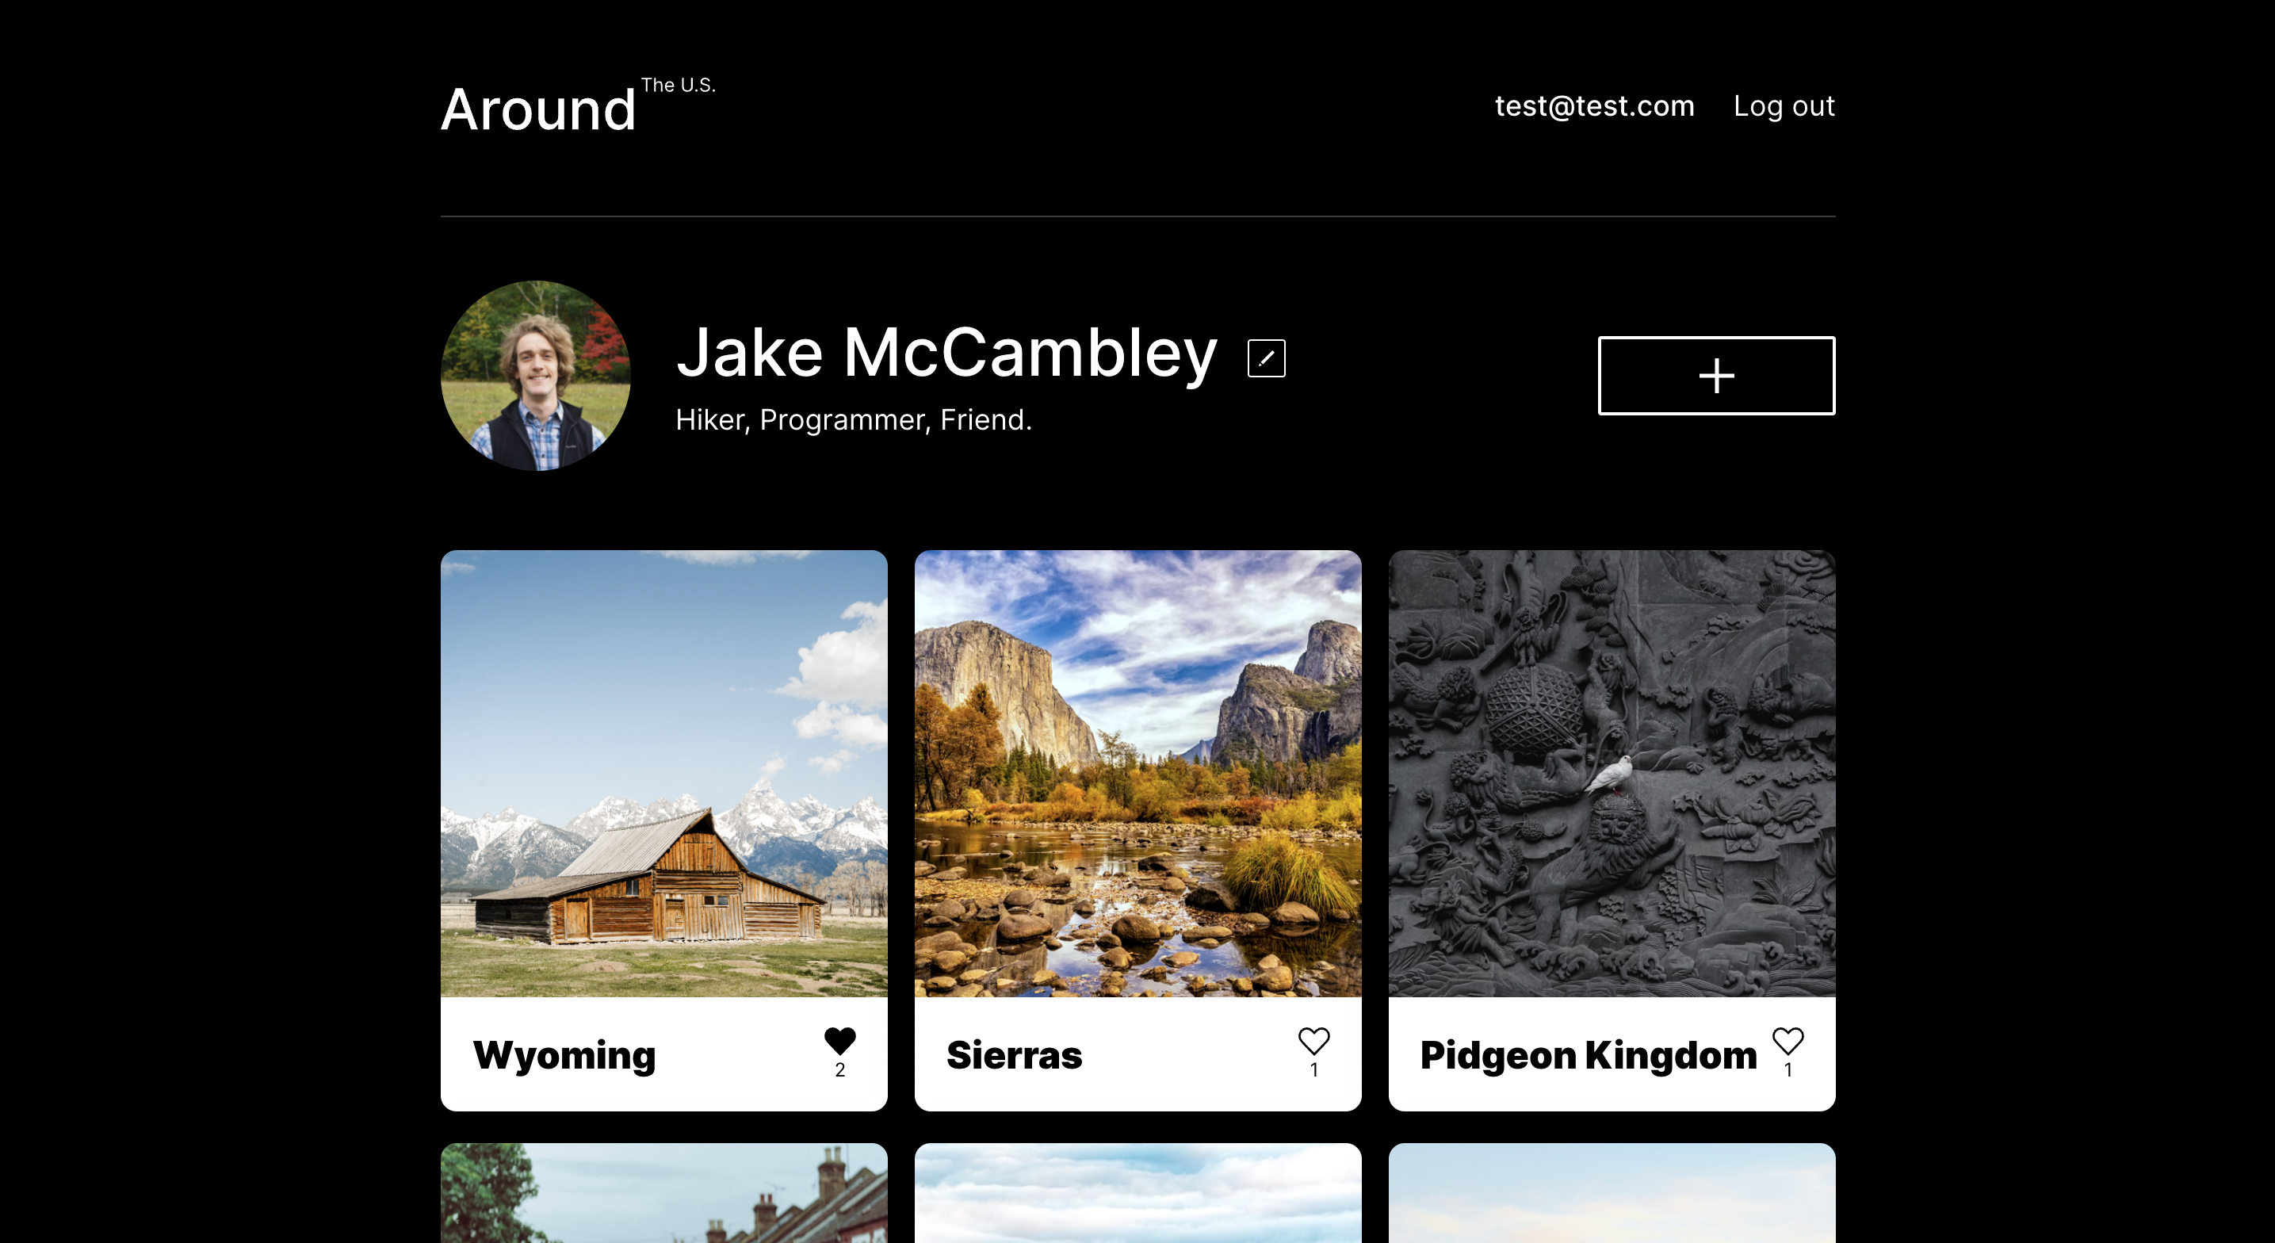Unlike the Wyoming card heart
Viewport: 2275px width, 1243px height.
(839, 1041)
